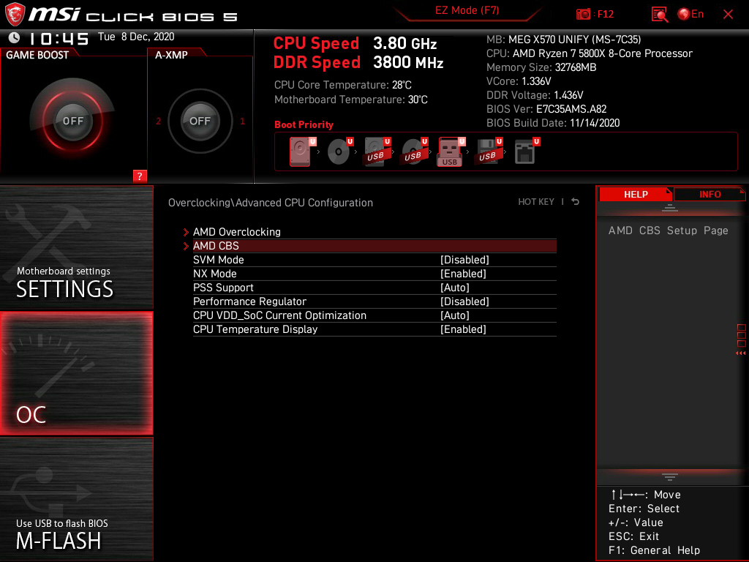The width and height of the screenshot is (749, 562).
Task: Select the USB floppy boot device icon
Action: tap(488, 151)
